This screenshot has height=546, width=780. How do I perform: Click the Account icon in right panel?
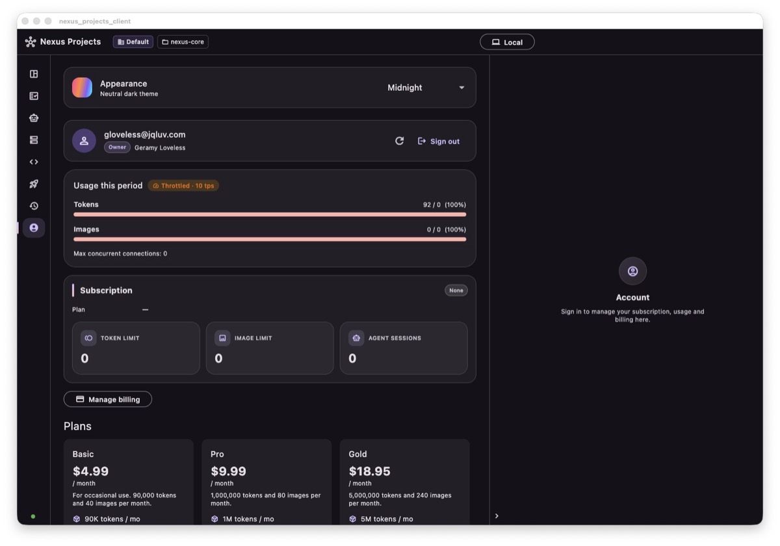[632, 271]
